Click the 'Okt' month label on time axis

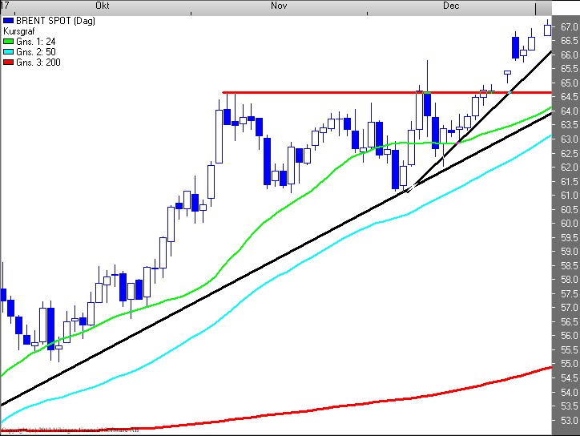(102, 6)
